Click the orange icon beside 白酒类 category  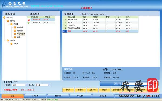(x=11, y=24)
